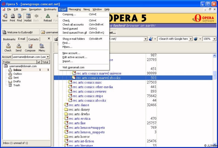Click the hotlist Send icon
218x148 pixels.
pos(18,48)
